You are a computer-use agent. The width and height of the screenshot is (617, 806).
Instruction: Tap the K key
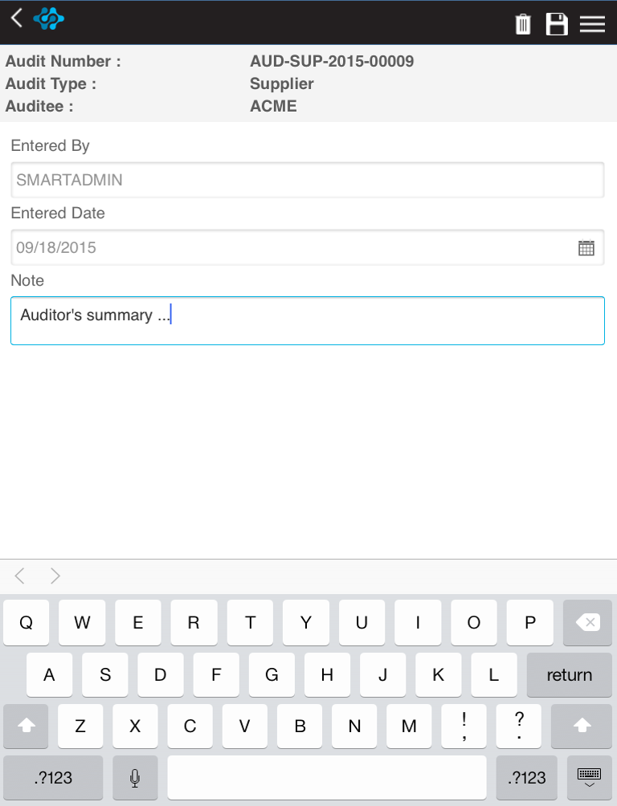click(x=439, y=674)
